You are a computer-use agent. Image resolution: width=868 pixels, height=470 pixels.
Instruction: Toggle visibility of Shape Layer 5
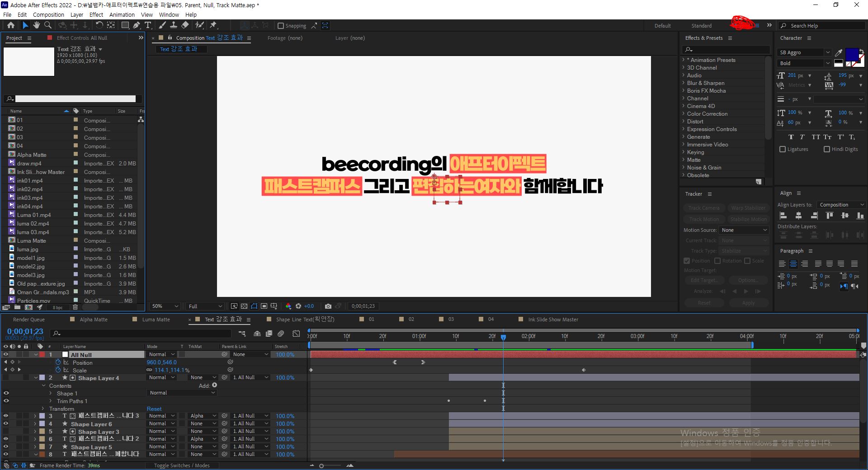coord(6,446)
